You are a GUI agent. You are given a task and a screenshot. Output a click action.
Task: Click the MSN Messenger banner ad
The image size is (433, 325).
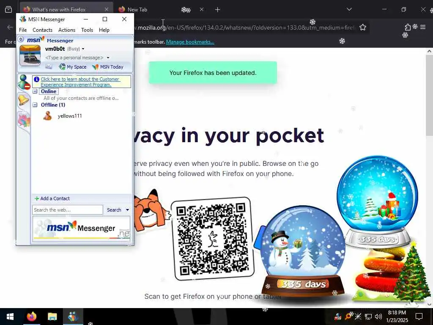pos(81,229)
